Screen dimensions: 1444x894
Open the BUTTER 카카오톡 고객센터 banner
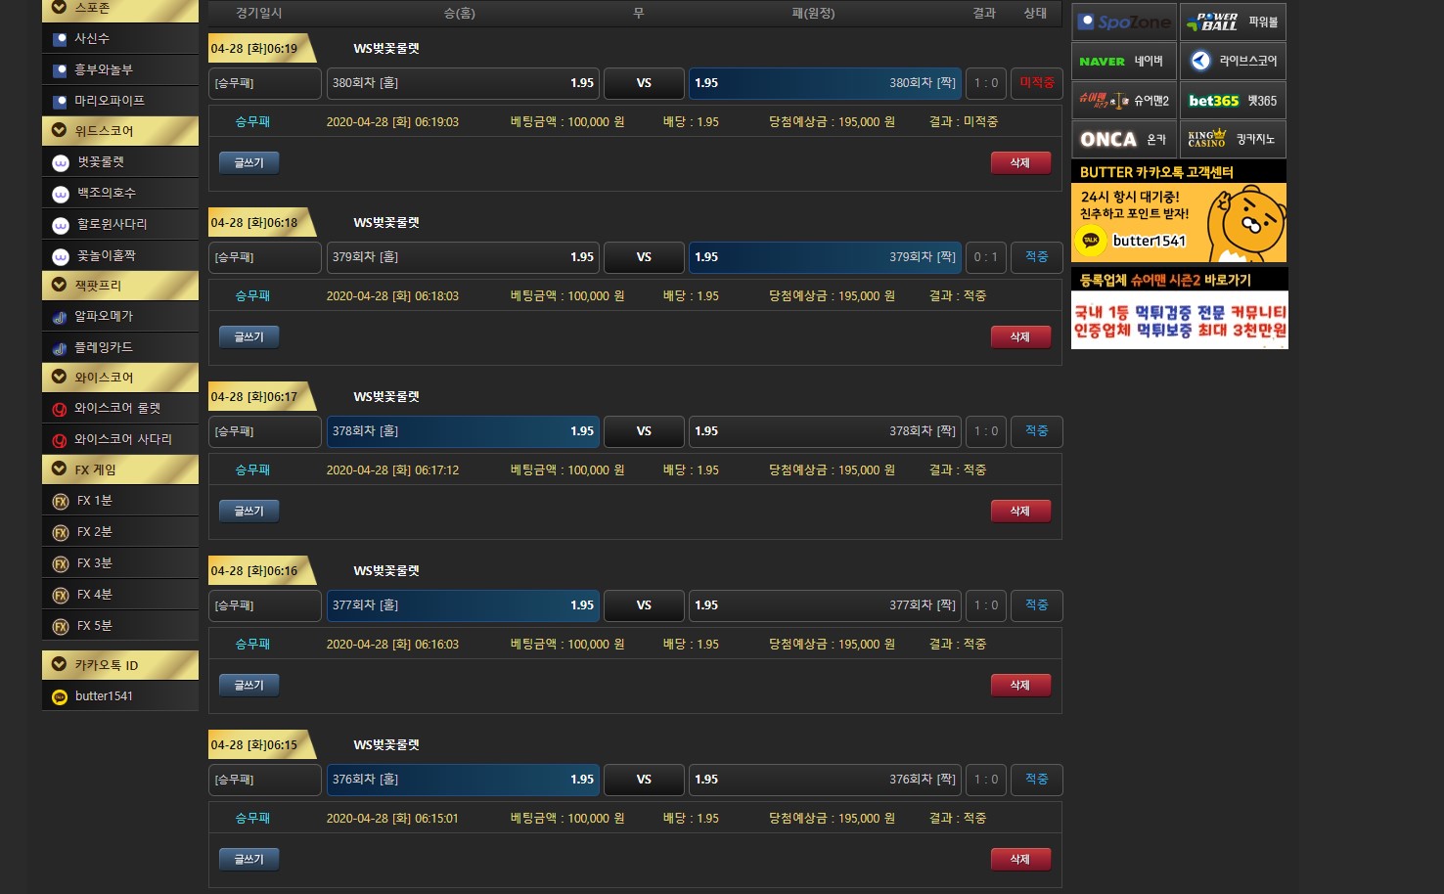pos(1178,212)
